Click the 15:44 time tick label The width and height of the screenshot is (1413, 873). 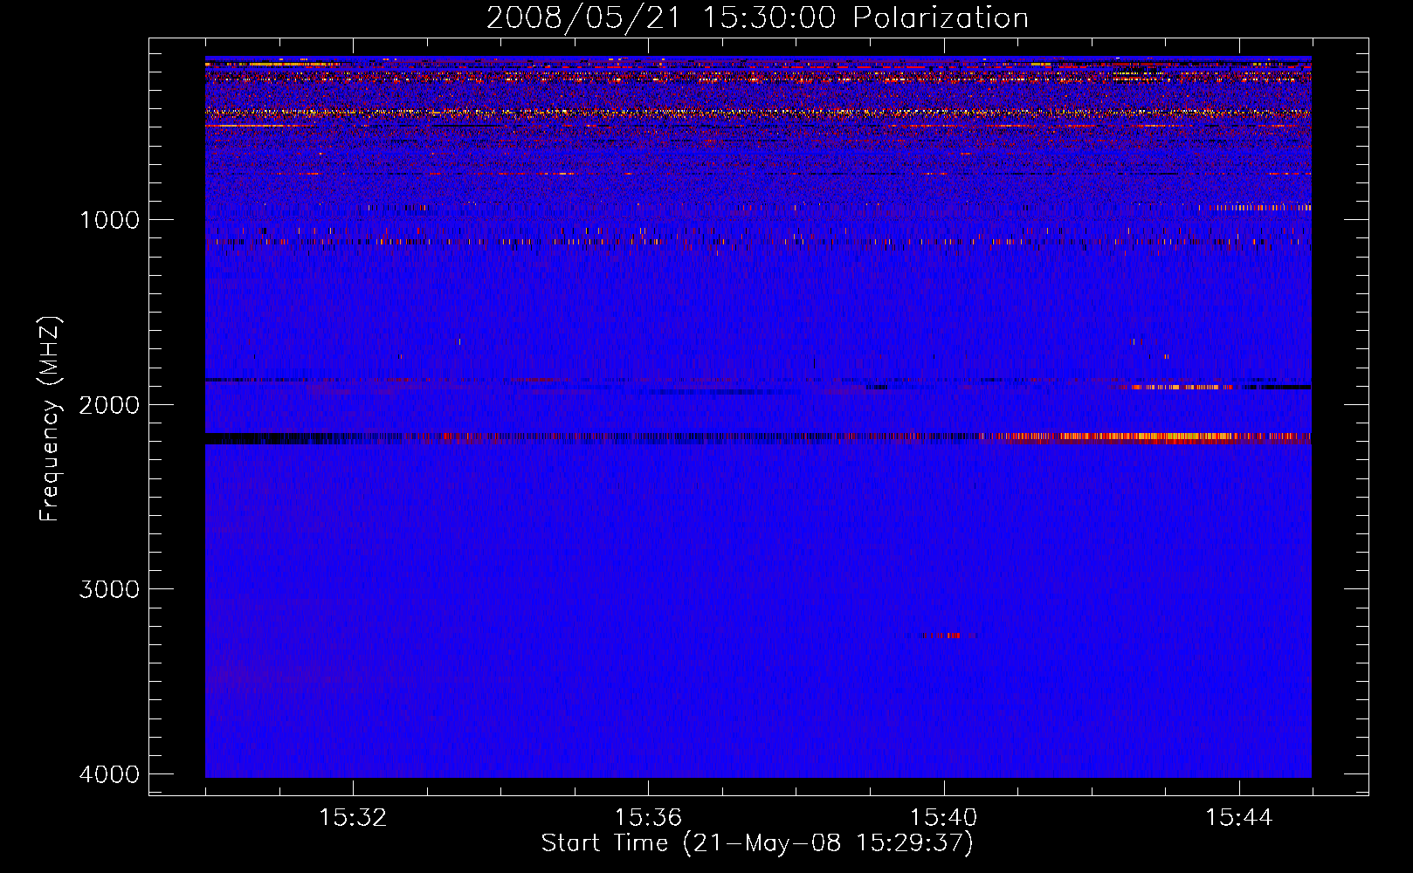pos(1239,817)
